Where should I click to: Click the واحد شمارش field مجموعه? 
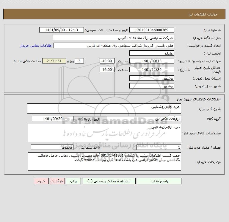pos(52,147)
